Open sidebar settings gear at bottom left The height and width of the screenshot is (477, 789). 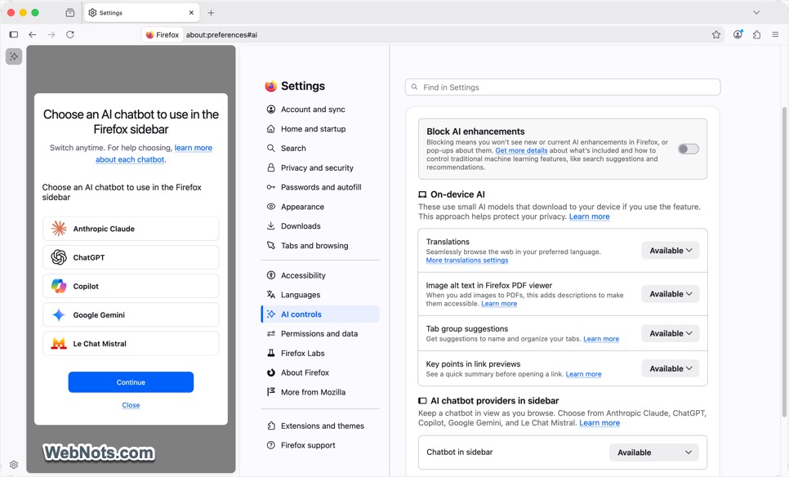coord(14,465)
